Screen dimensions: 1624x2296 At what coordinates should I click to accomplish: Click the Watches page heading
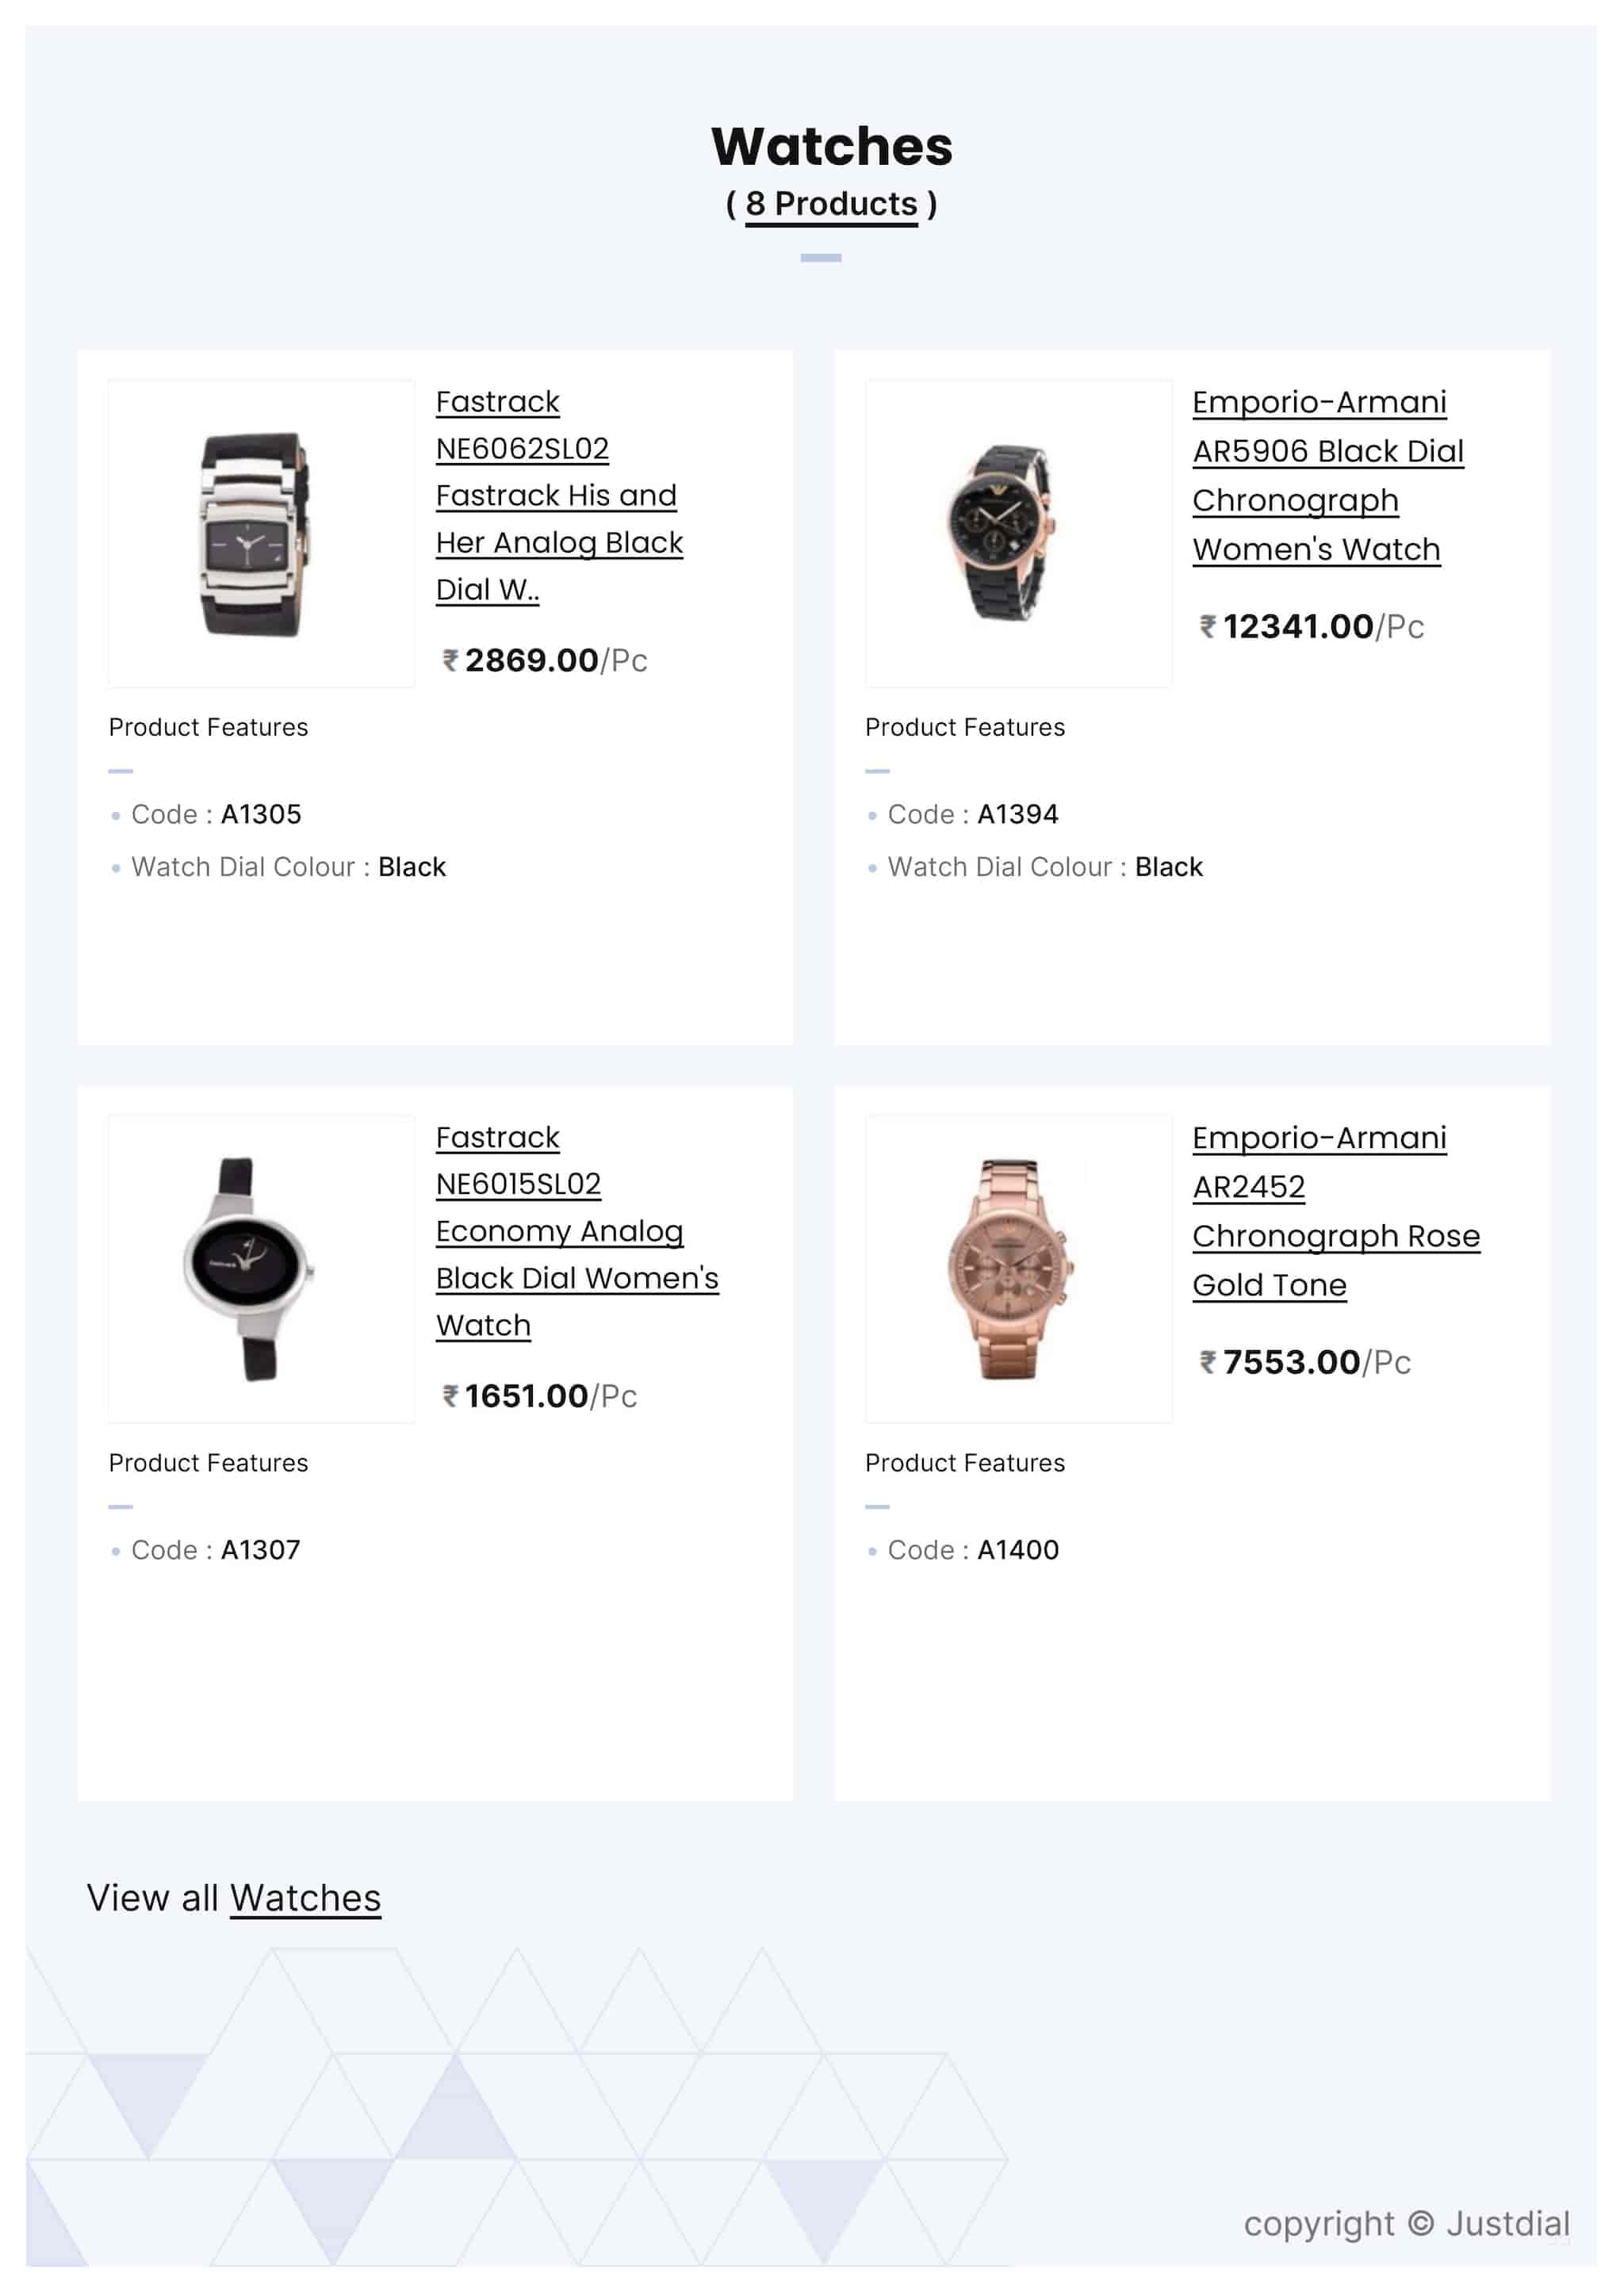pyautogui.click(x=831, y=147)
